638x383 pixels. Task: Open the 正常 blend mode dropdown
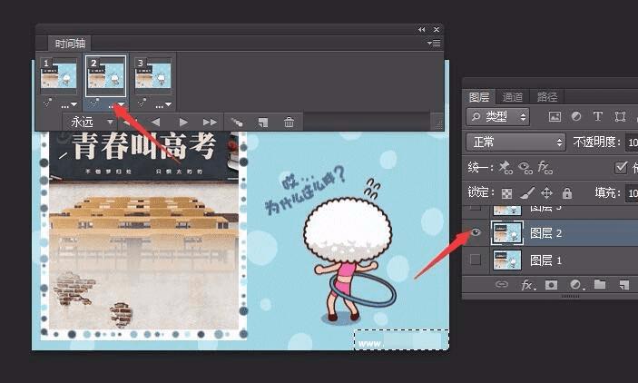click(515, 142)
